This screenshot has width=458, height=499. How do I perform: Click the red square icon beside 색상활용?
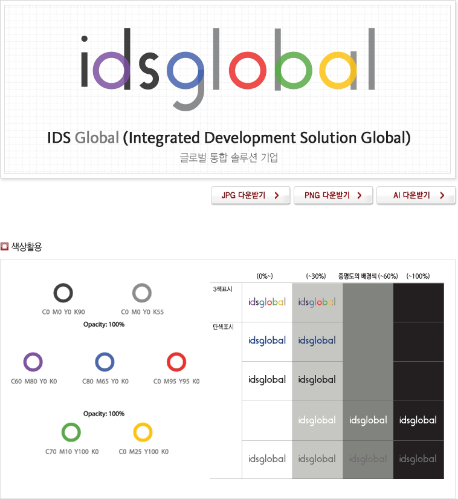(x=4, y=246)
